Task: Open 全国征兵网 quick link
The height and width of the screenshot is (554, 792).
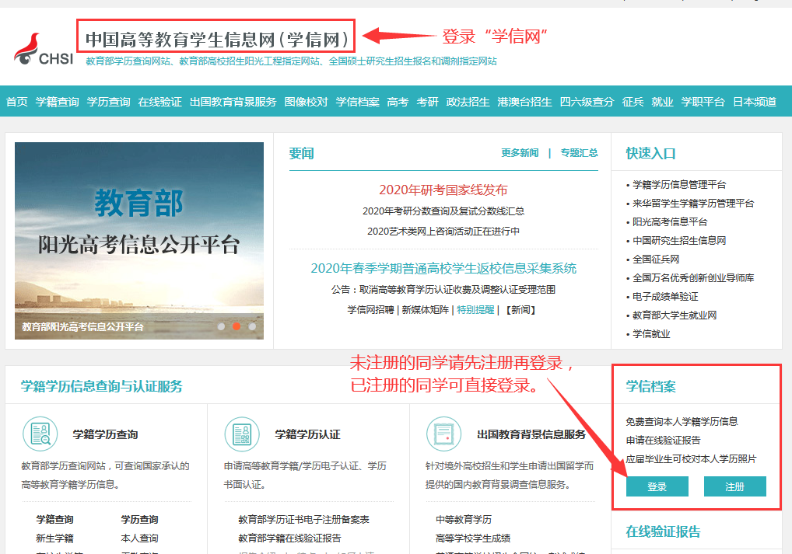Action: [656, 260]
